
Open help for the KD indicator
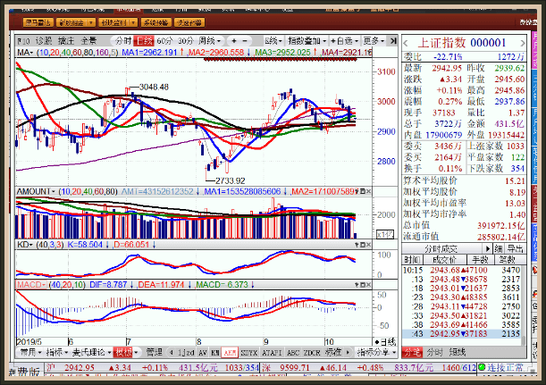357,245
